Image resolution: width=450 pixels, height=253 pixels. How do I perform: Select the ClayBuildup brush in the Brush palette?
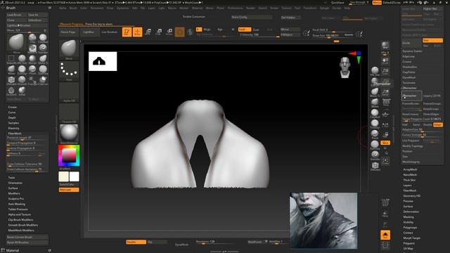43,37
